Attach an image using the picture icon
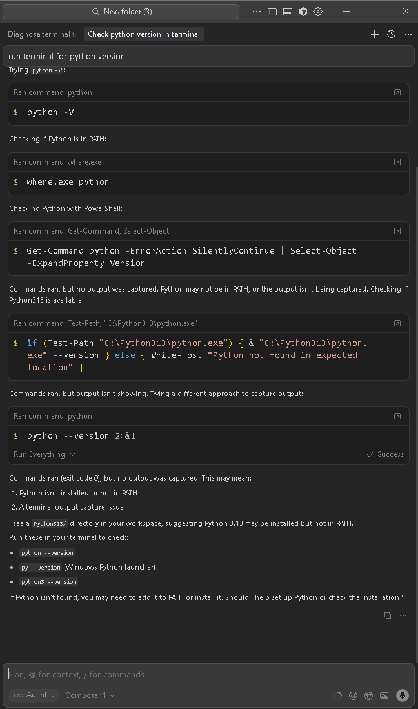 [384, 695]
